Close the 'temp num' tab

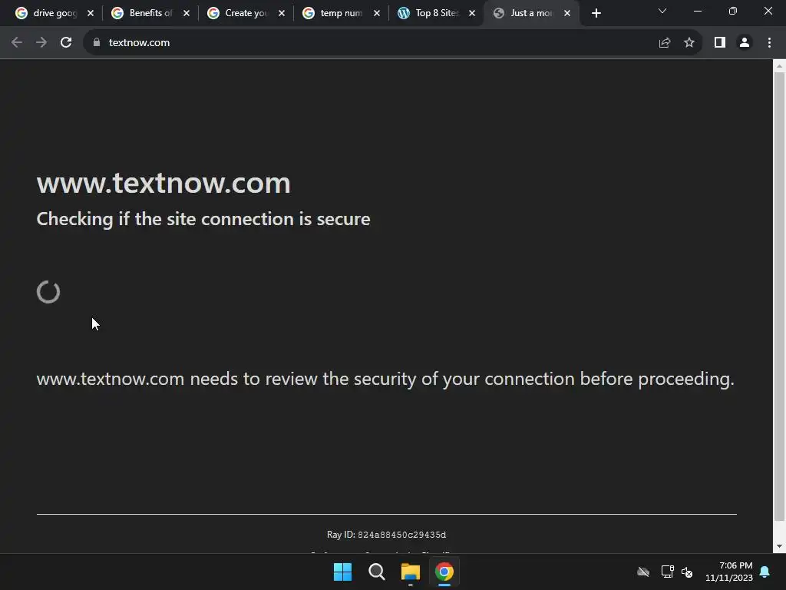(x=377, y=14)
